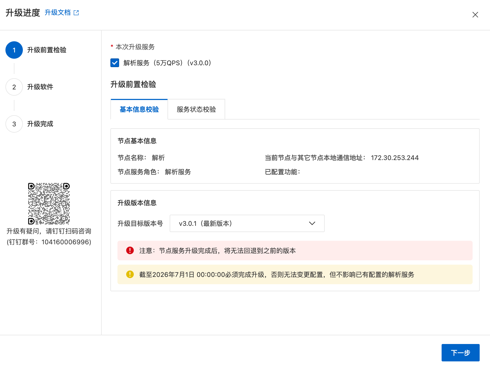Click the 升级目标版本号 label
Image resolution: width=490 pixels, height=369 pixels.
pos(140,223)
